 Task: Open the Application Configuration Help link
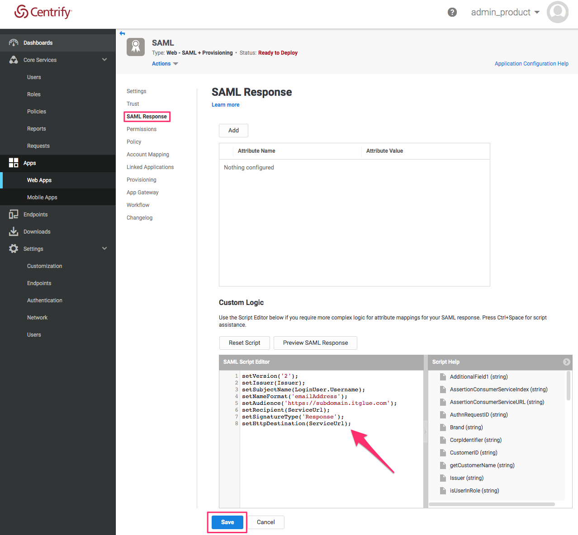click(x=531, y=64)
